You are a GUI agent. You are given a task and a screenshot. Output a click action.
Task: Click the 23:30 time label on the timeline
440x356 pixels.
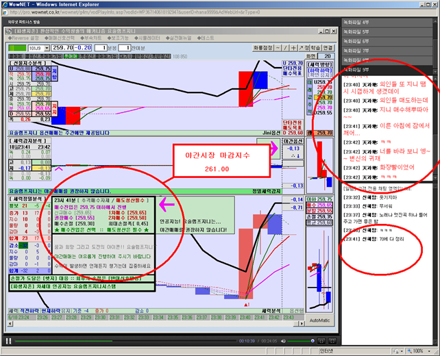click(x=100, y=317)
